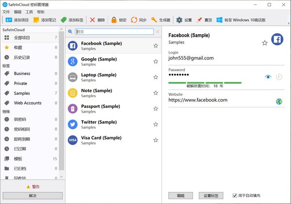The height and width of the screenshot is (204, 291).
Task: Click the 编辑 button below the details
Action: tap(180, 195)
